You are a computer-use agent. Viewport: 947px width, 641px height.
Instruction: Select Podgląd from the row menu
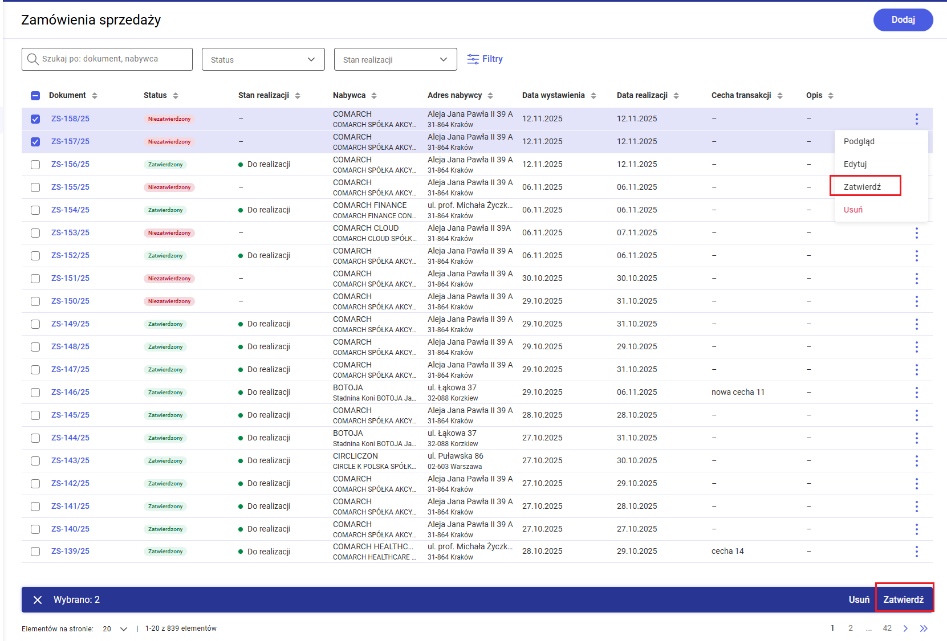point(859,141)
